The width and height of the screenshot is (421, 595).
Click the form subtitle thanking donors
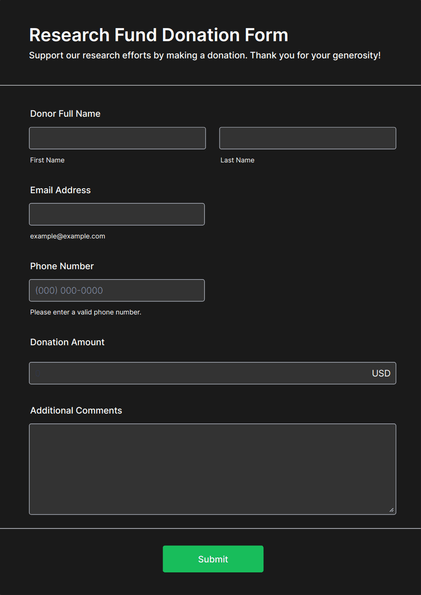tap(205, 55)
